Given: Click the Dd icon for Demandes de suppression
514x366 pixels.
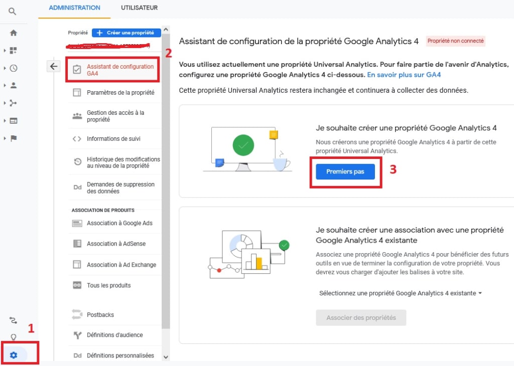Looking at the screenshot, I should tap(77, 187).
